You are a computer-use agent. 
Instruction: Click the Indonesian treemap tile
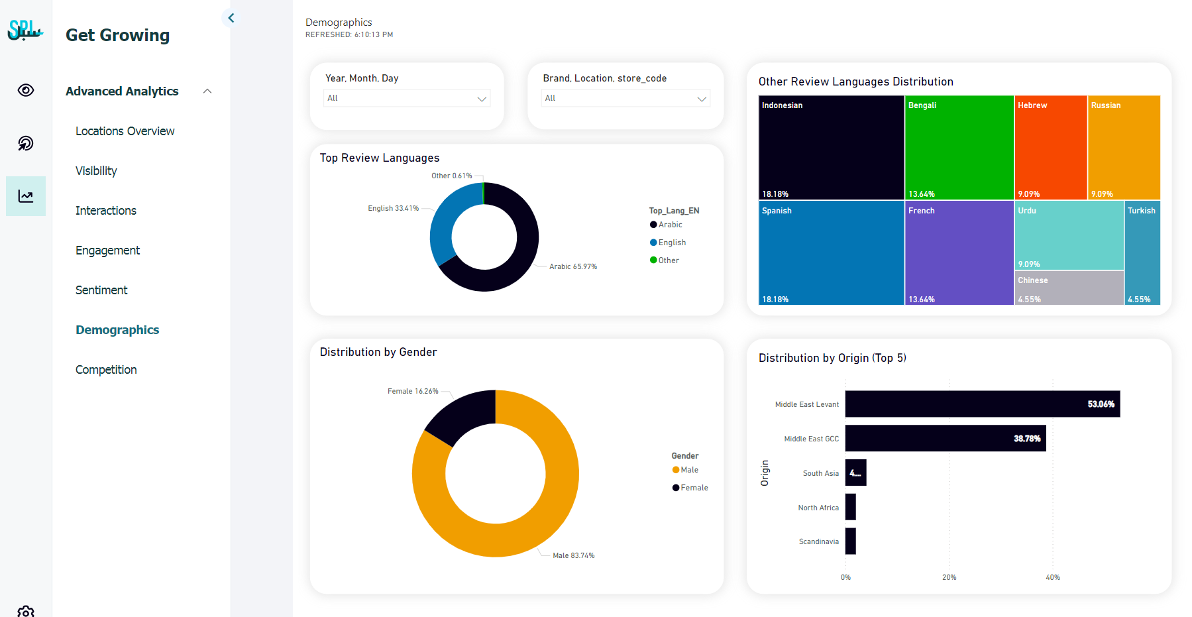tap(831, 147)
